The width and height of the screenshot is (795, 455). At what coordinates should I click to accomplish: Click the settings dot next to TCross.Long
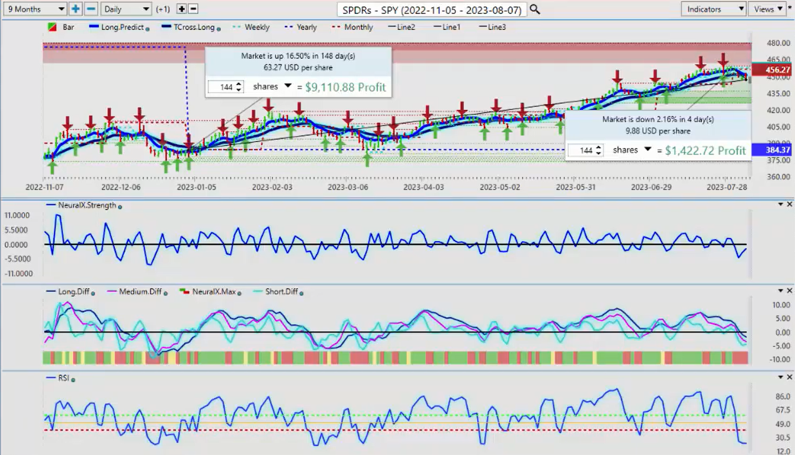pos(218,28)
